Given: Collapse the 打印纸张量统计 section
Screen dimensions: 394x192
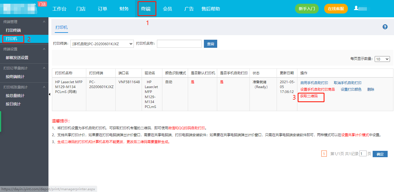Looking at the screenshot, I should point(44,87).
